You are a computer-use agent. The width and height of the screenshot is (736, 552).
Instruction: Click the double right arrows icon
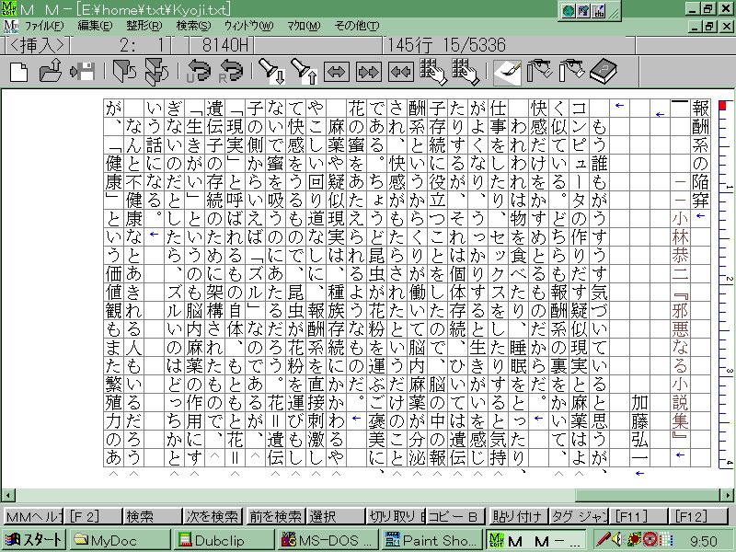(x=369, y=72)
